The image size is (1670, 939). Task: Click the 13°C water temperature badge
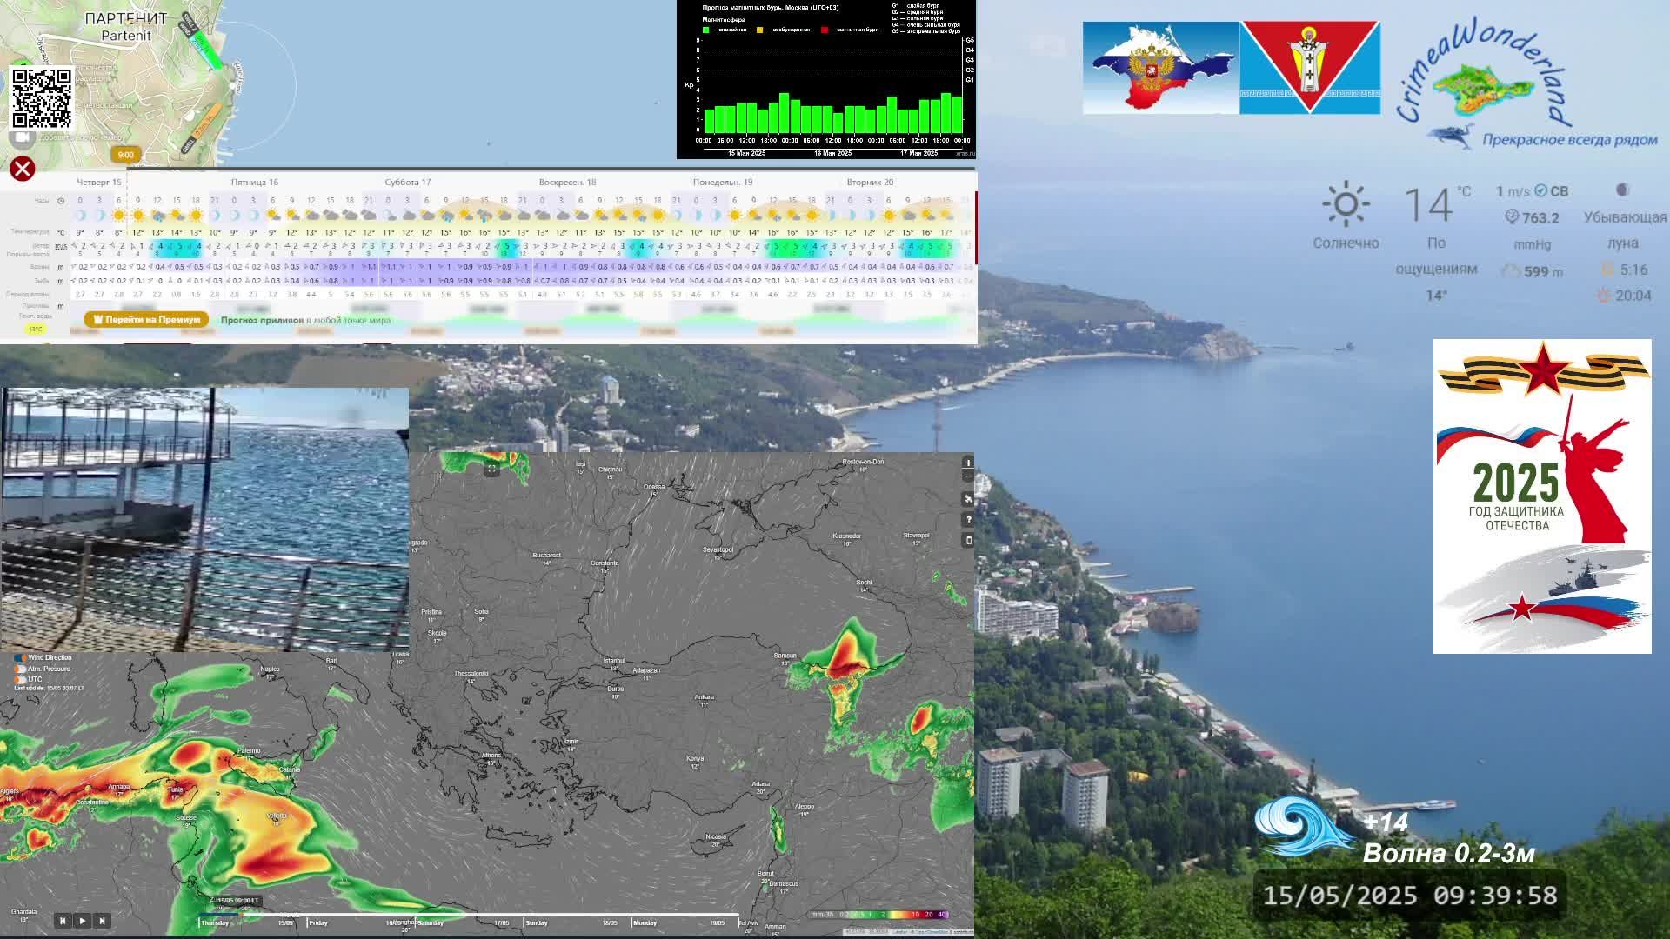(x=36, y=330)
